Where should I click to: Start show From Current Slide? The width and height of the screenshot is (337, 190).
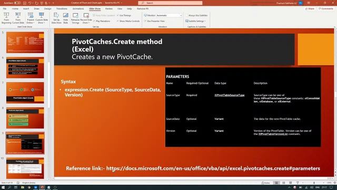click(18, 18)
